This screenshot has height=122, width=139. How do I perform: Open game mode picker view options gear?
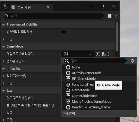(x=133, y=61)
